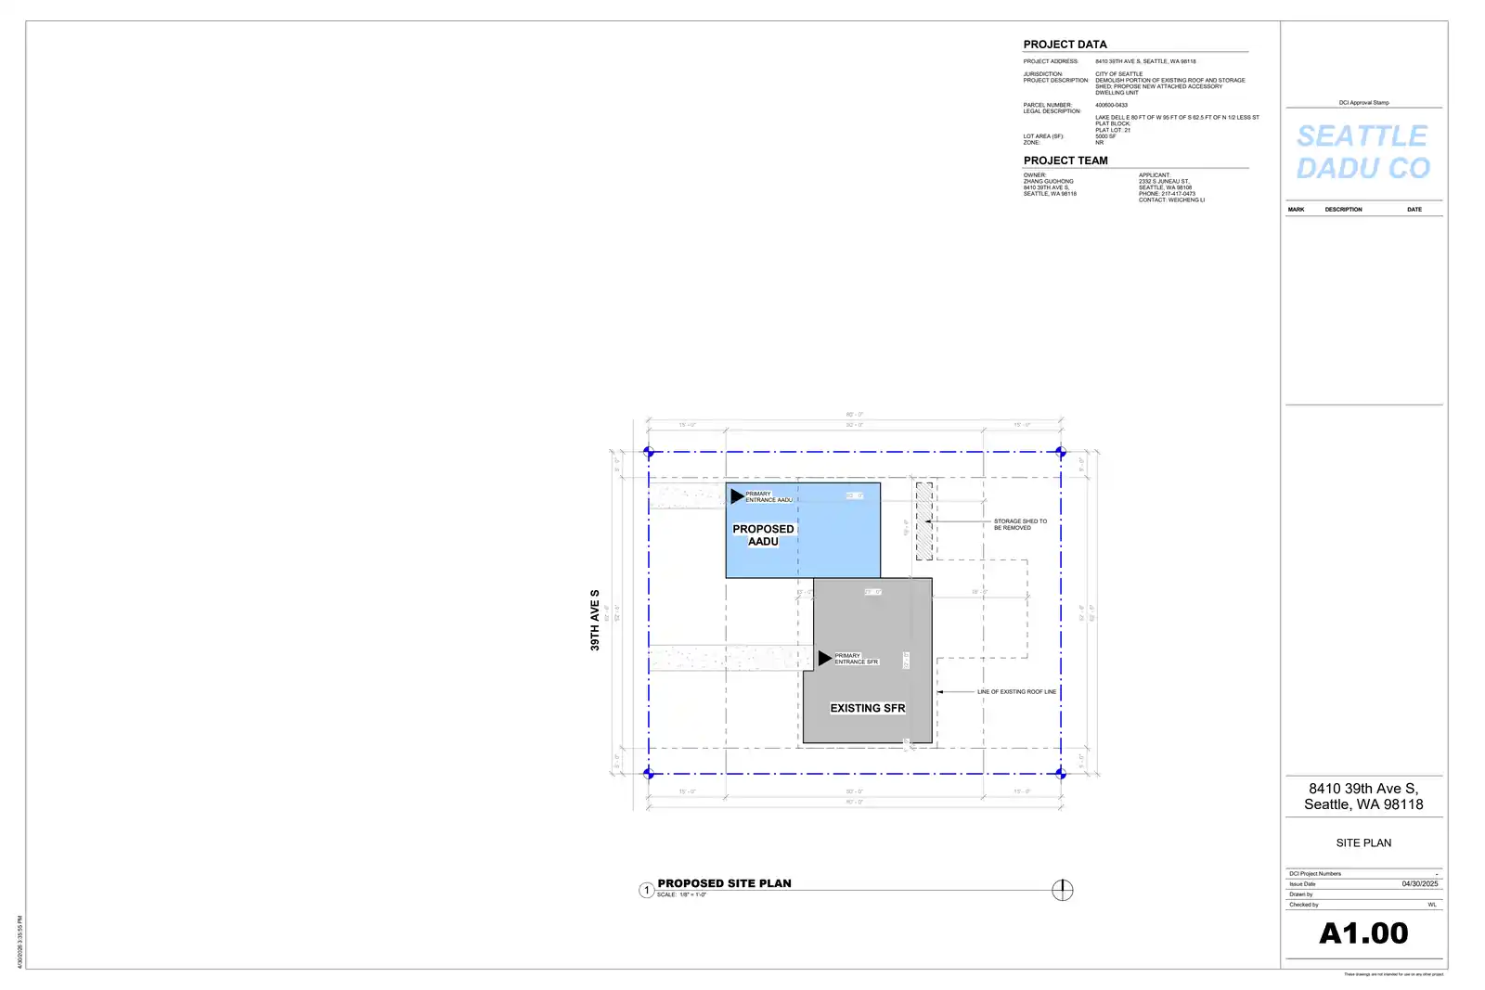Viewport: 1485px width, 990px height.
Task: Select the black arrow at PRIMARY ENTRANCE AADU
Action: pos(737,496)
